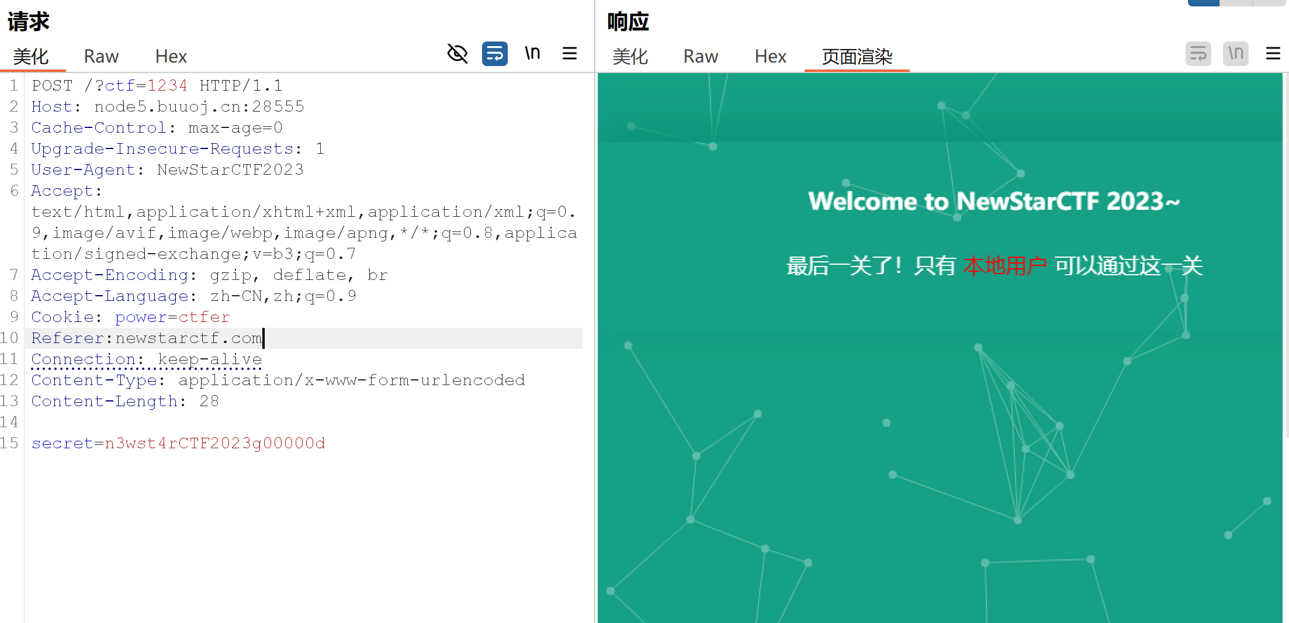Click the red 本地用户 text in response
Screen dimensions: 1289x623
(x=1005, y=266)
